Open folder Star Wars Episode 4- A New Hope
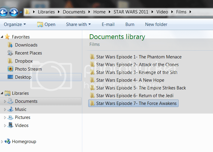Viewport: 213px width, 152px height. [130, 80]
